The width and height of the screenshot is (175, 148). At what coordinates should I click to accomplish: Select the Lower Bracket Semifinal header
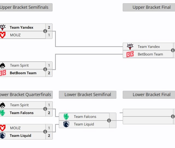tap(87, 95)
